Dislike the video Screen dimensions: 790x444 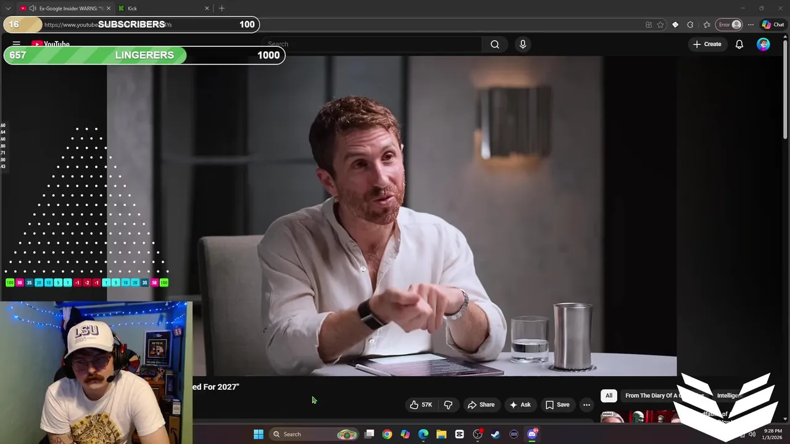[x=449, y=405]
